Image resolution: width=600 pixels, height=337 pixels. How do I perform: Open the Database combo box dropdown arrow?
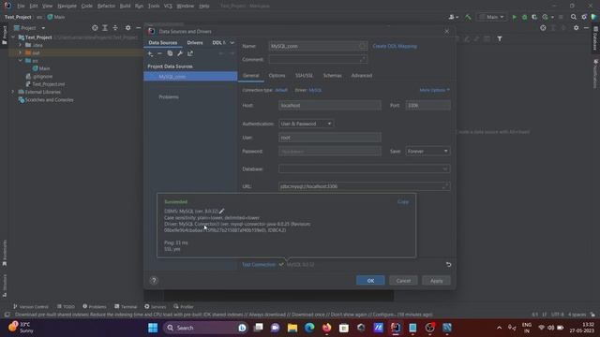(x=445, y=168)
